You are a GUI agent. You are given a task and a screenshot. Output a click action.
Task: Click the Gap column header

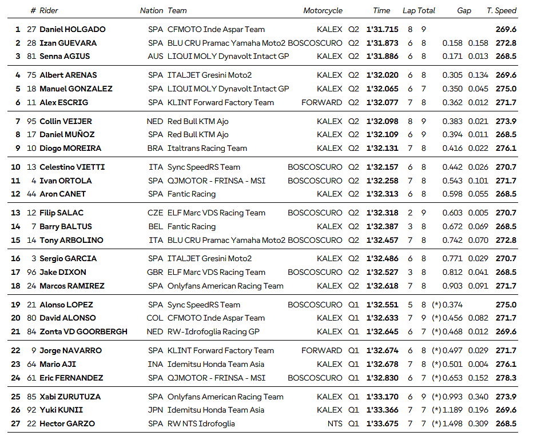(464, 10)
